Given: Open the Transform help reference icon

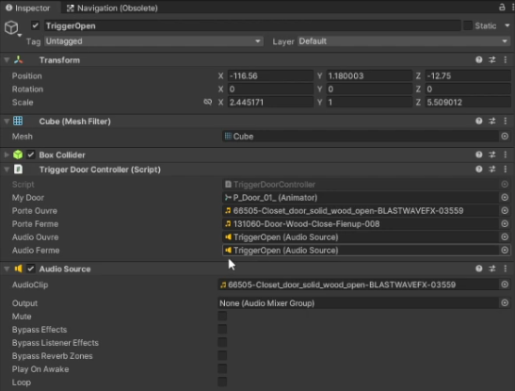Looking at the screenshot, I should pyautogui.click(x=479, y=59).
